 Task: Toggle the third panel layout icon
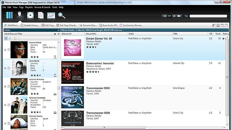point(222,25)
